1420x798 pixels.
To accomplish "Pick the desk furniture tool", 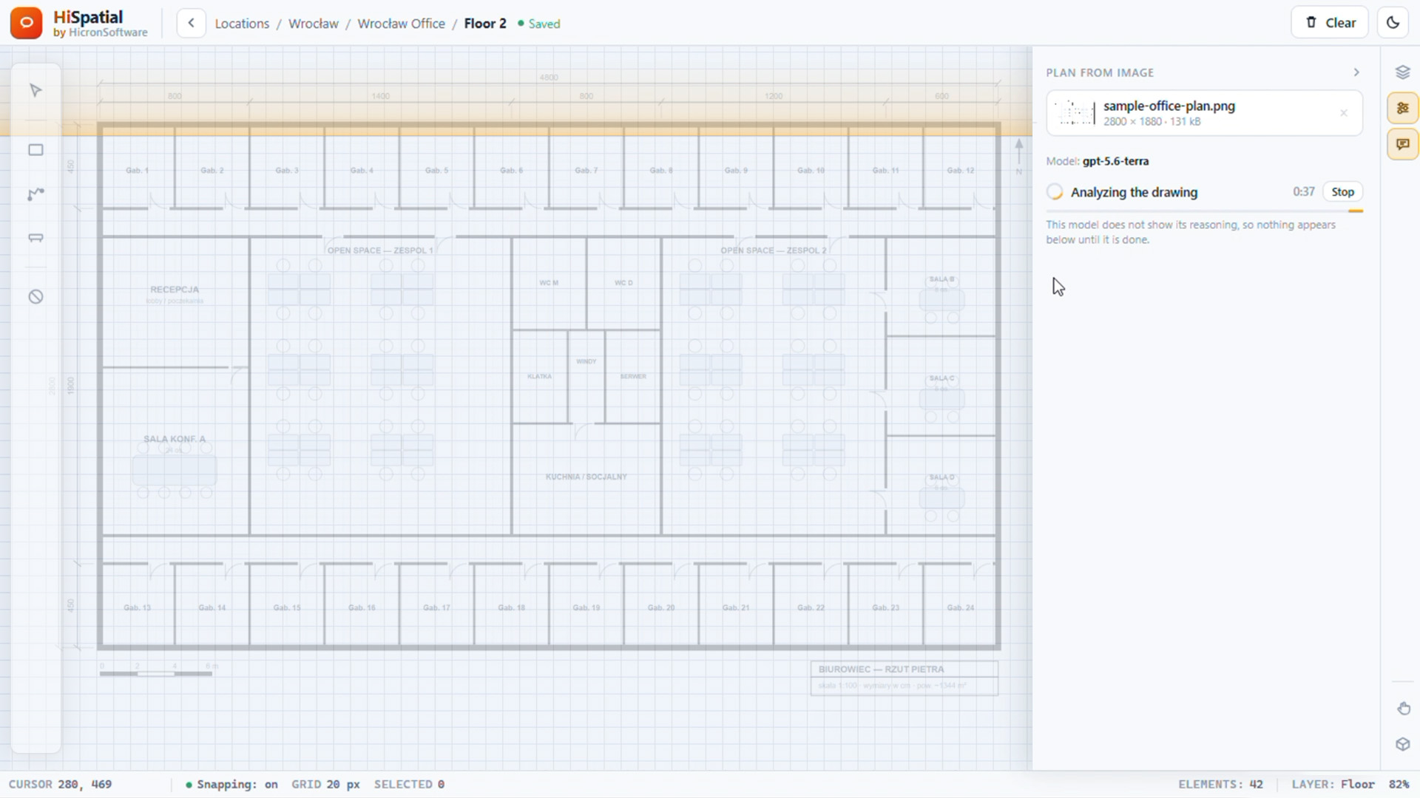I will pyautogui.click(x=35, y=238).
